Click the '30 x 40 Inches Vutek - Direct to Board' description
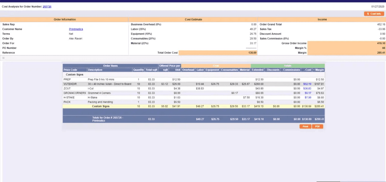386x182 pixels. 110,84
